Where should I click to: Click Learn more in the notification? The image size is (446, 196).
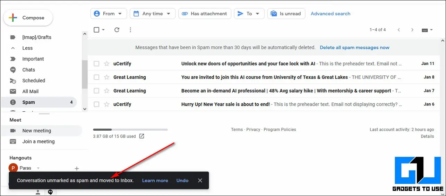[x=155, y=180]
